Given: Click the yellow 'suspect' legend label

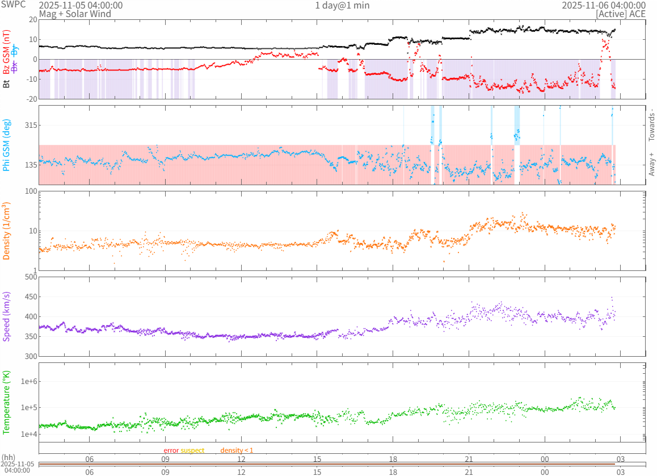Looking at the screenshot, I should [192, 450].
